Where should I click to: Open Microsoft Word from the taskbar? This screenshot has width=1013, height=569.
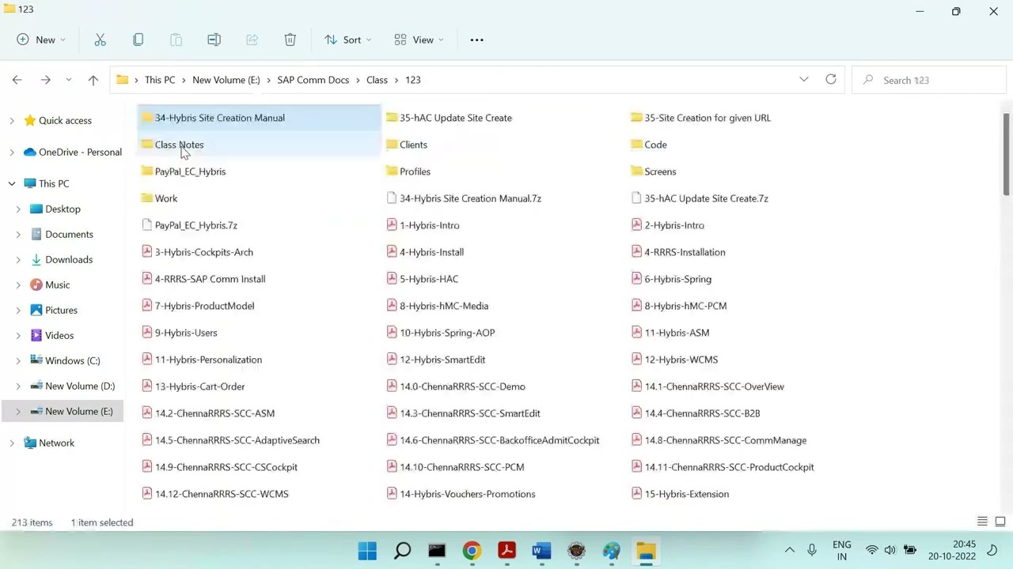click(541, 550)
